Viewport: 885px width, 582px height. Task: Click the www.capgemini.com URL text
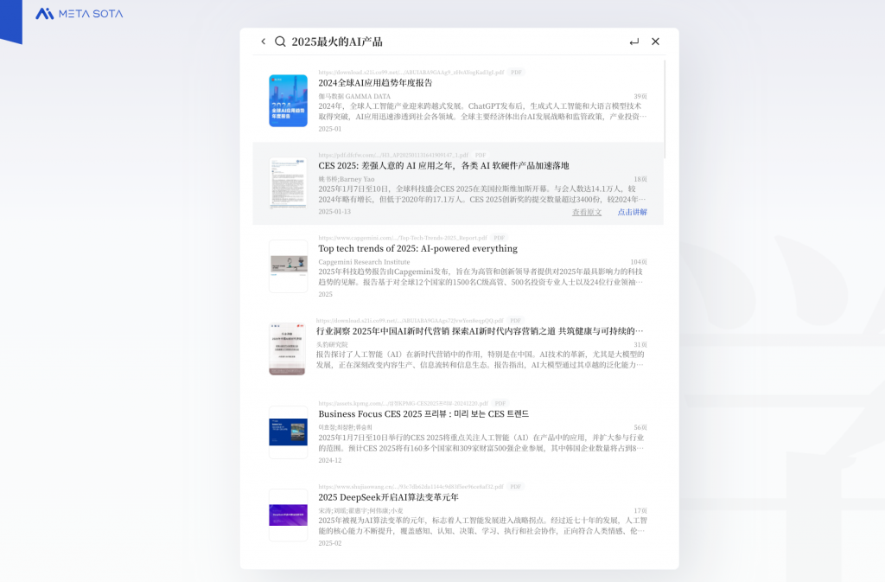(x=403, y=238)
